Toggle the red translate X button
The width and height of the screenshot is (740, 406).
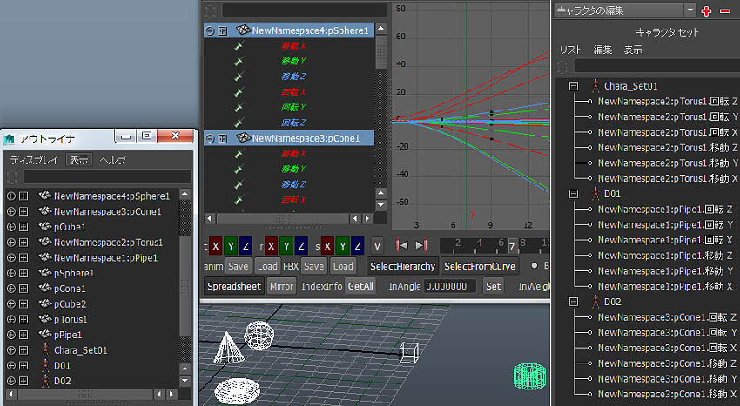tap(216, 244)
